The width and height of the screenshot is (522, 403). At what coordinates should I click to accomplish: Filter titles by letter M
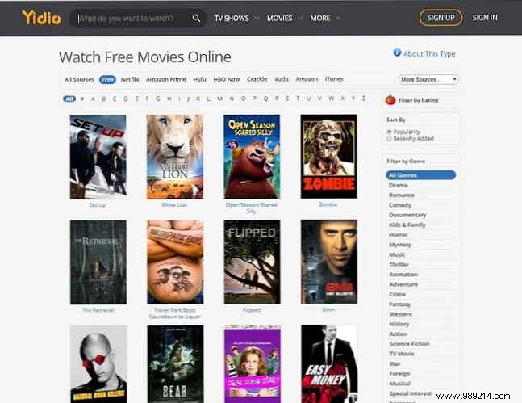tap(220, 99)
